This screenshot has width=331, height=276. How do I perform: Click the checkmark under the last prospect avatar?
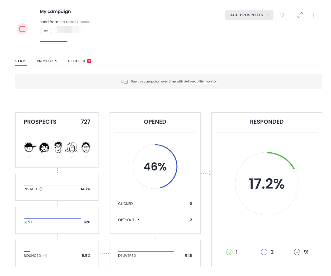tap(86, 156)
